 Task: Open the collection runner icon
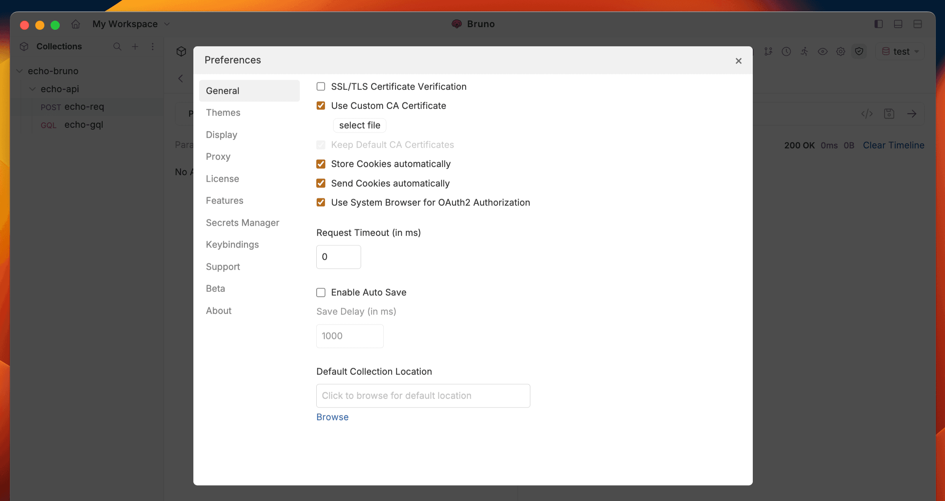click(x=804, y=52)
